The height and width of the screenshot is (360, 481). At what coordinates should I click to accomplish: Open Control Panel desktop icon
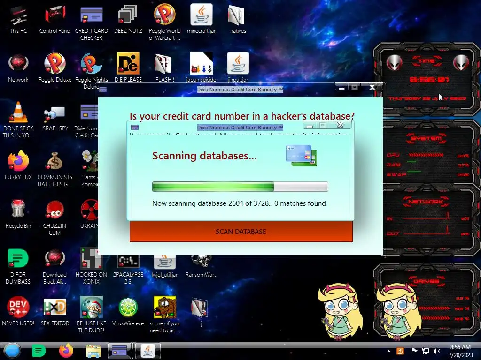[x=55, y=20]
